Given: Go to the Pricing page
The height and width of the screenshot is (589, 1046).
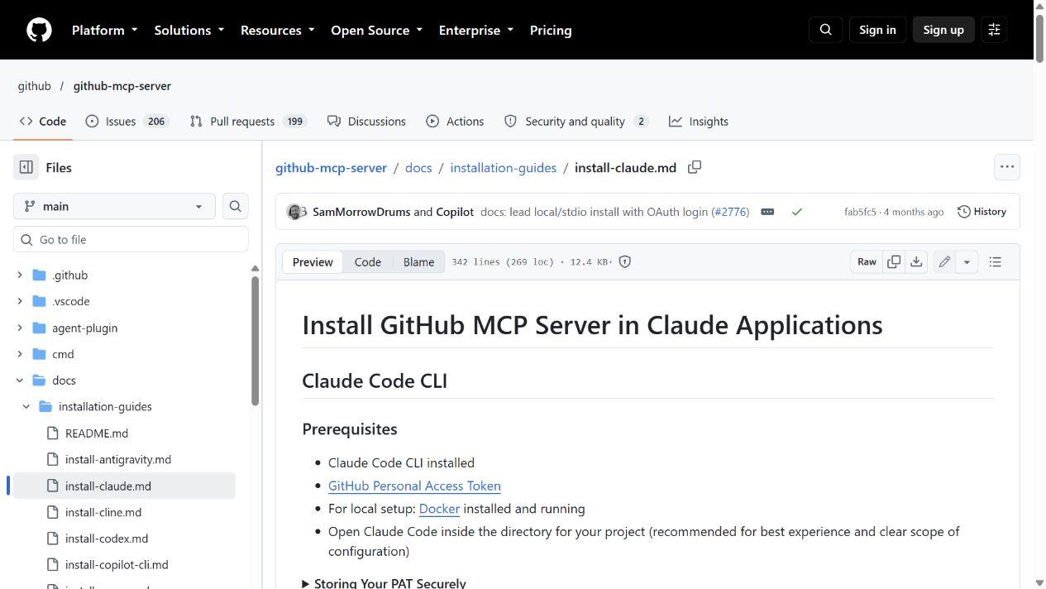Looking at the screenshot, I should click(x=551, y=30).
